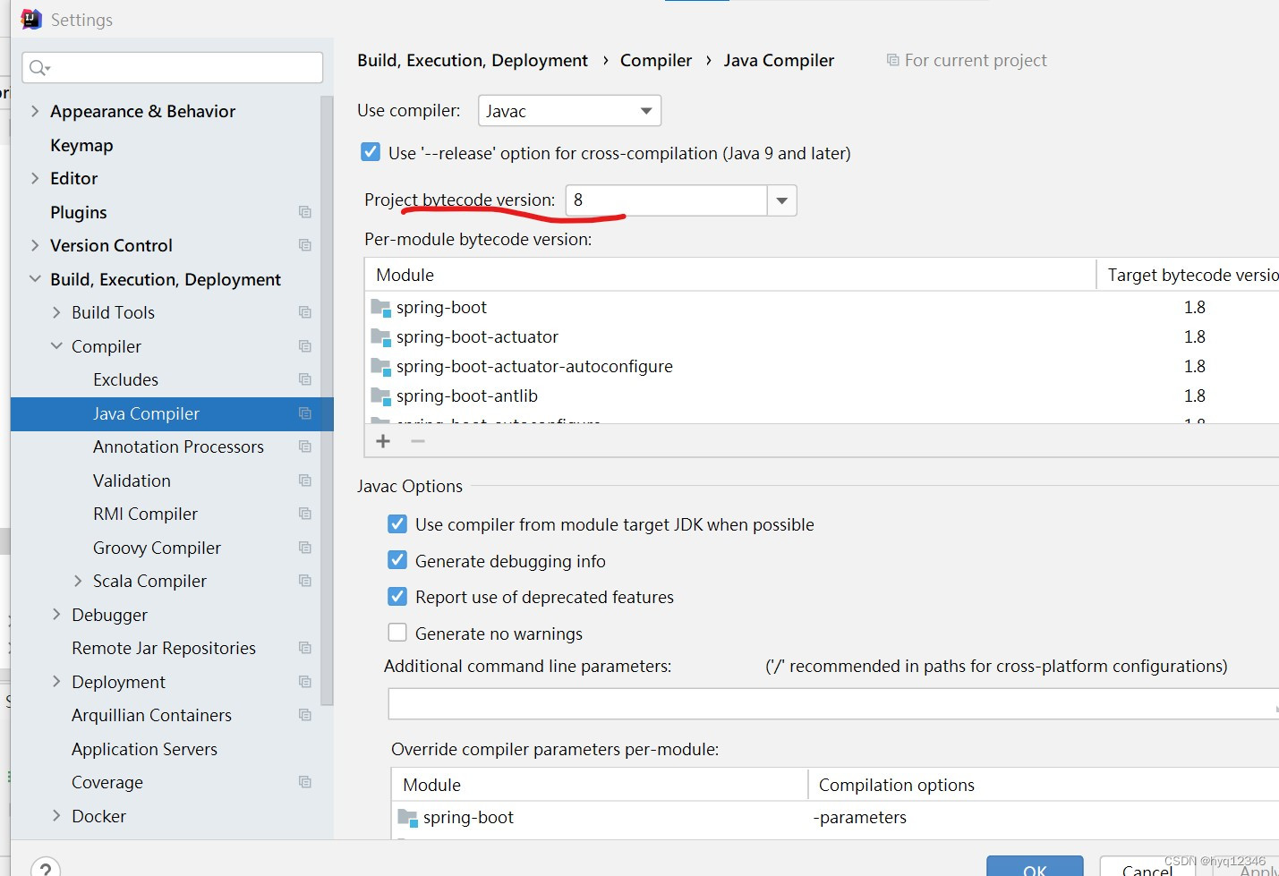
Task: Enable 'Generate no warnings'
Action: coord(397,632)
